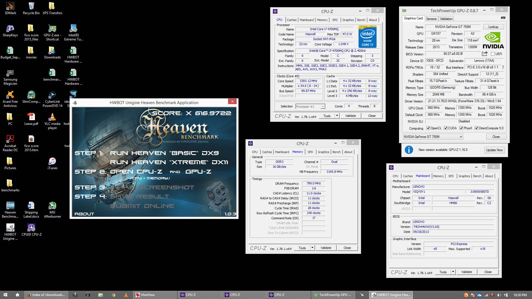This screenshot has height=299, width=532.
Task: Switch to Bench tab in CPU-Z Mainboard window
Action: point(477,176)
